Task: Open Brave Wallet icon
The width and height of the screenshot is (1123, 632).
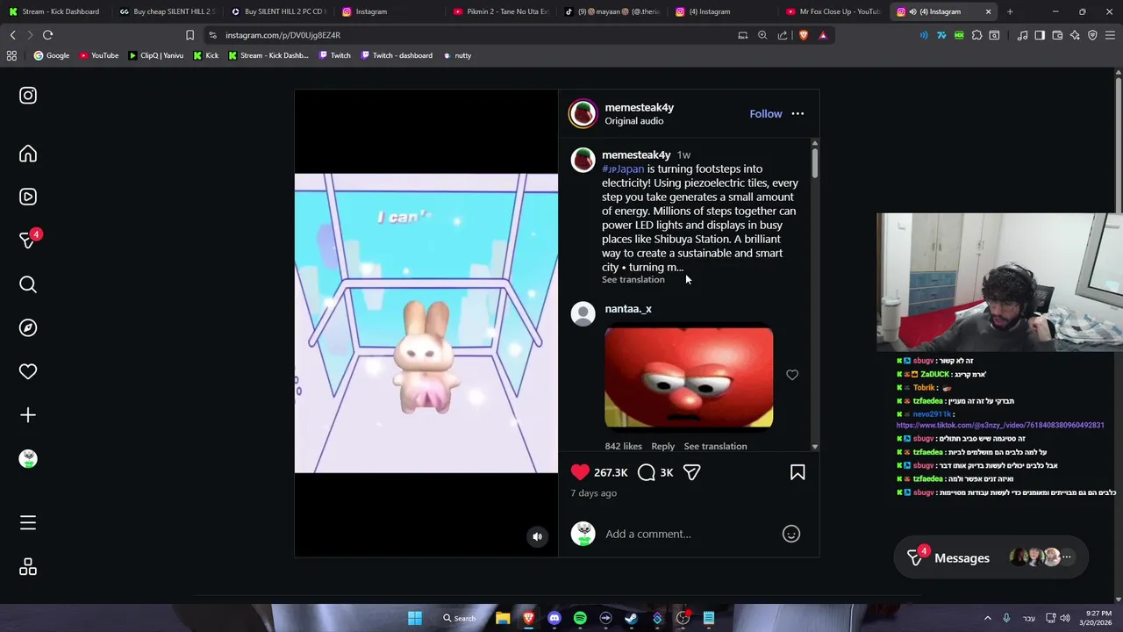Action: [x=1057, y=35]
